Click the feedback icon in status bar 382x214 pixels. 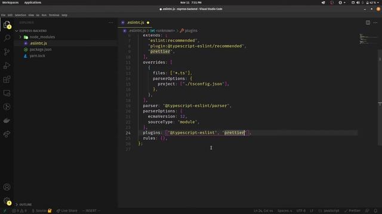[x=368, y=211]
